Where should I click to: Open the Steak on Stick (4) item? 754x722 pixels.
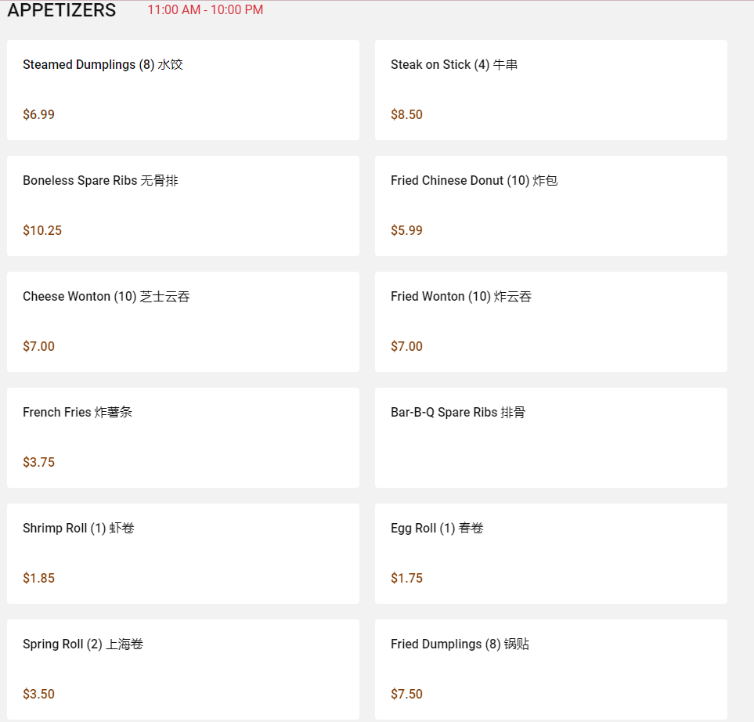550,90
